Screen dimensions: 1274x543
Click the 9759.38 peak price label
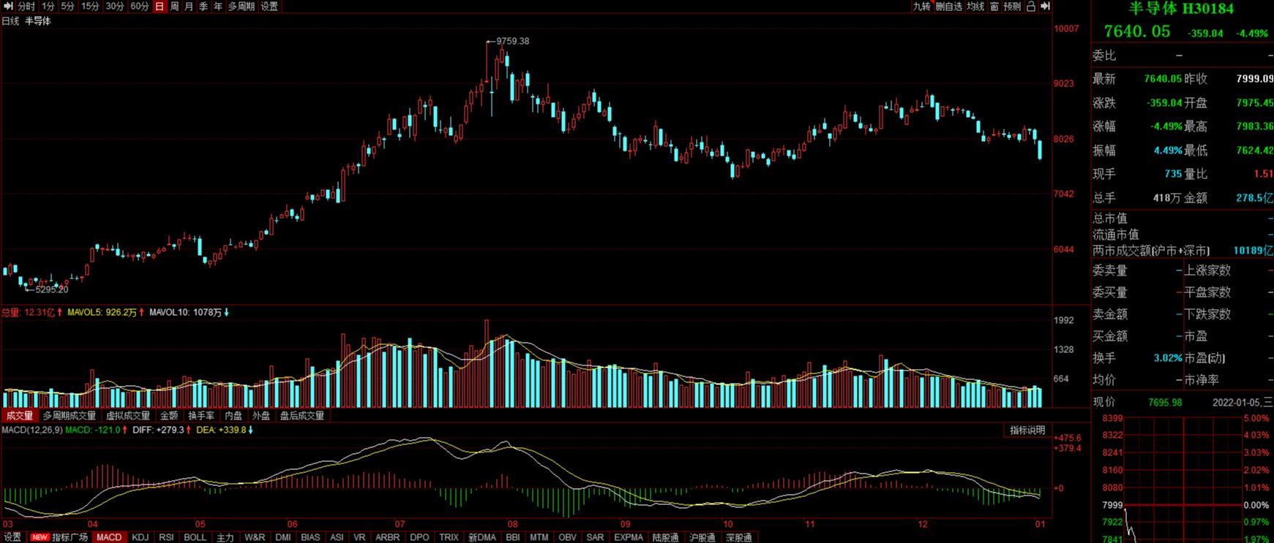[512, 41]
